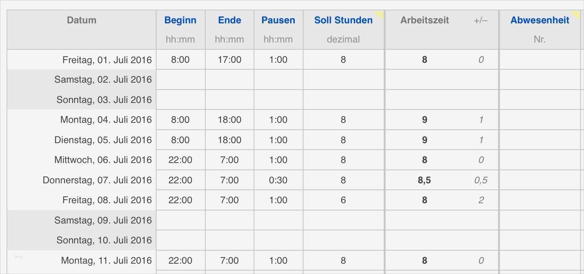Click empty Abwesenheit cell for Samstag, 09. Juli
584x274 pixels.
[539, 220]
